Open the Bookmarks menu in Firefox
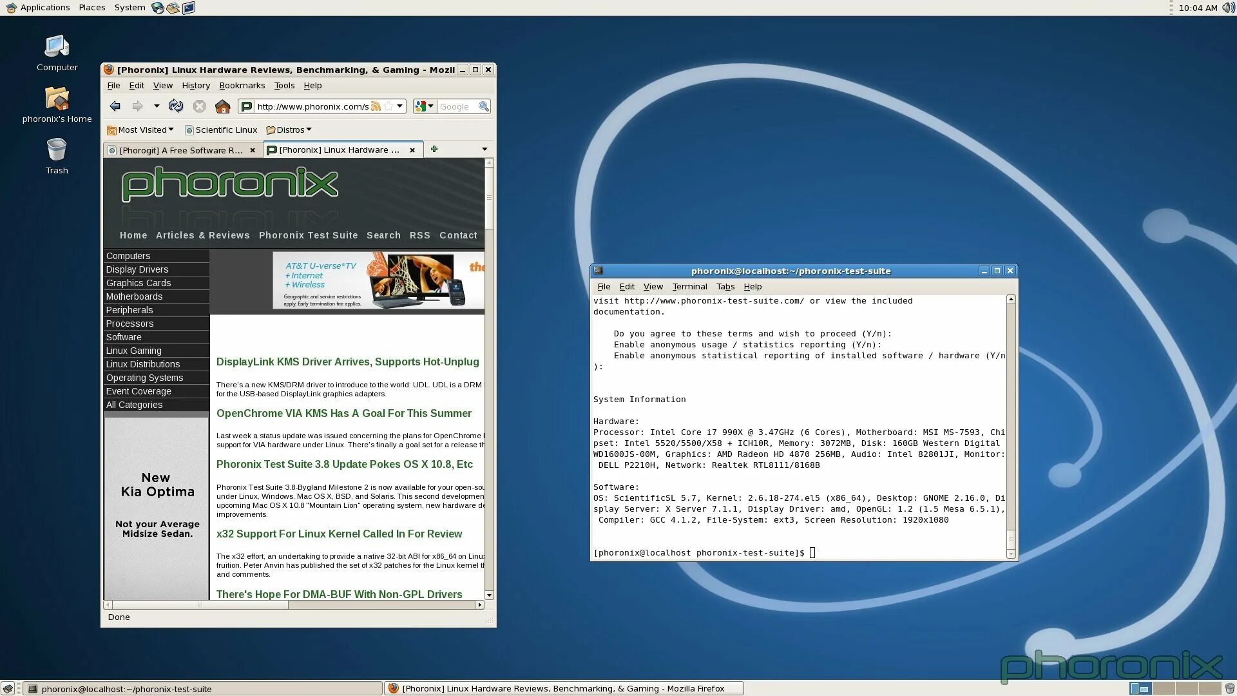Image resolution: width=1237 pixels, height=696 pixels. [x=242, y=85]
